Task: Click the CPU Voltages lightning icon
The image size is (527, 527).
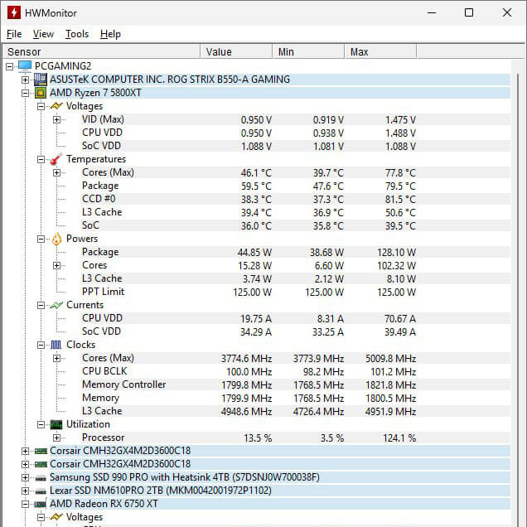Action: click(x=56, y=106)
